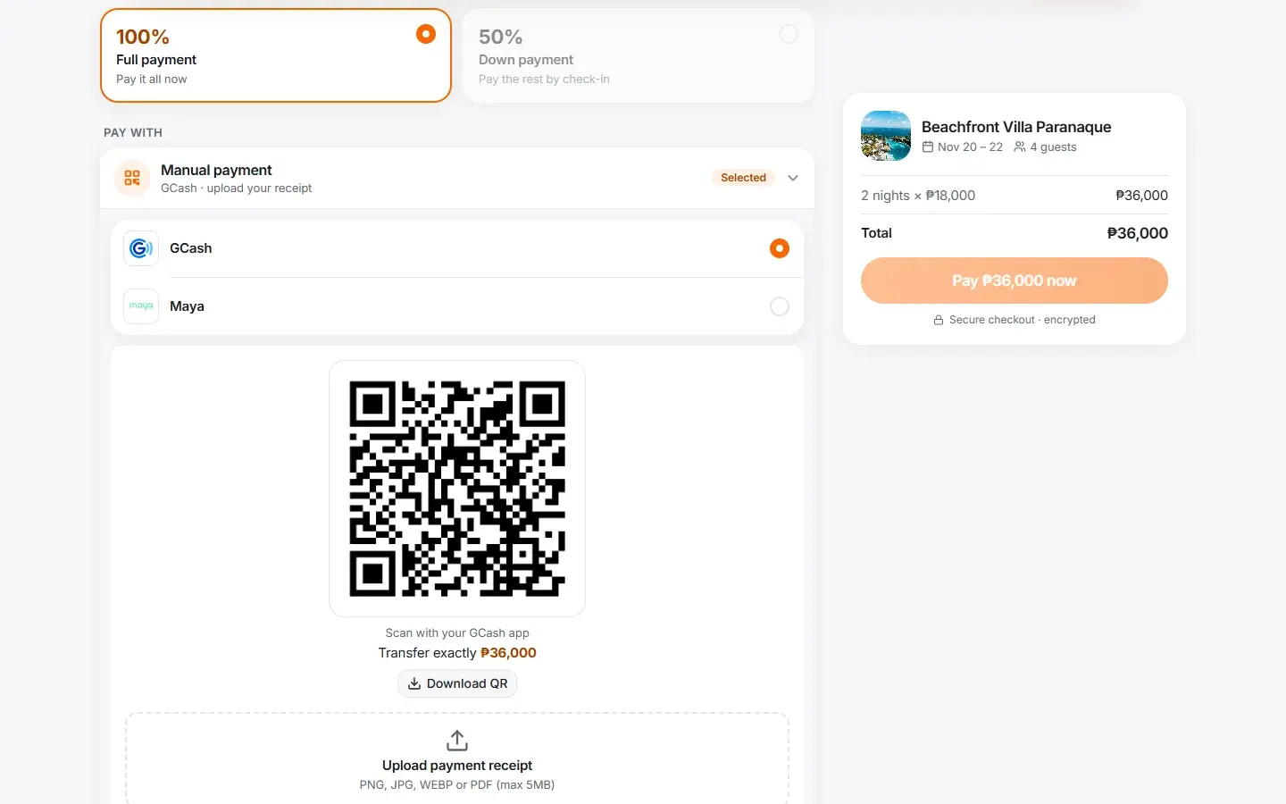Image resolution: width=1286 pixels, height=804 pixels.
Task: Click the calendar icon beside Nov 20 – 22
Action: coord(928,147)
